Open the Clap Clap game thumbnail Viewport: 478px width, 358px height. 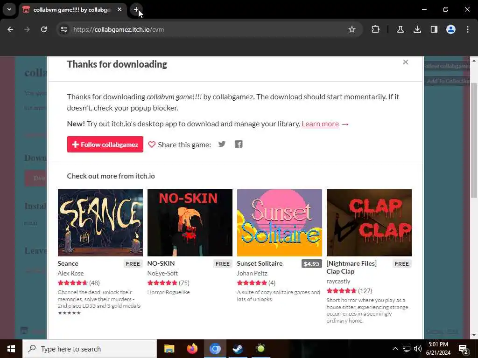[369, 222]
